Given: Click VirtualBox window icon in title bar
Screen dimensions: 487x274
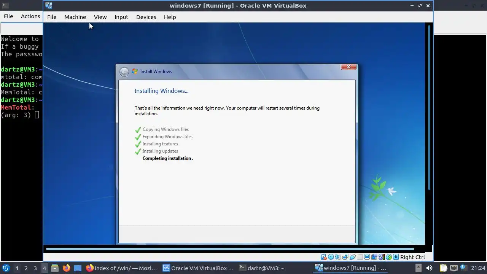Looking at the screenshot, I should click(x=49, y=5).
